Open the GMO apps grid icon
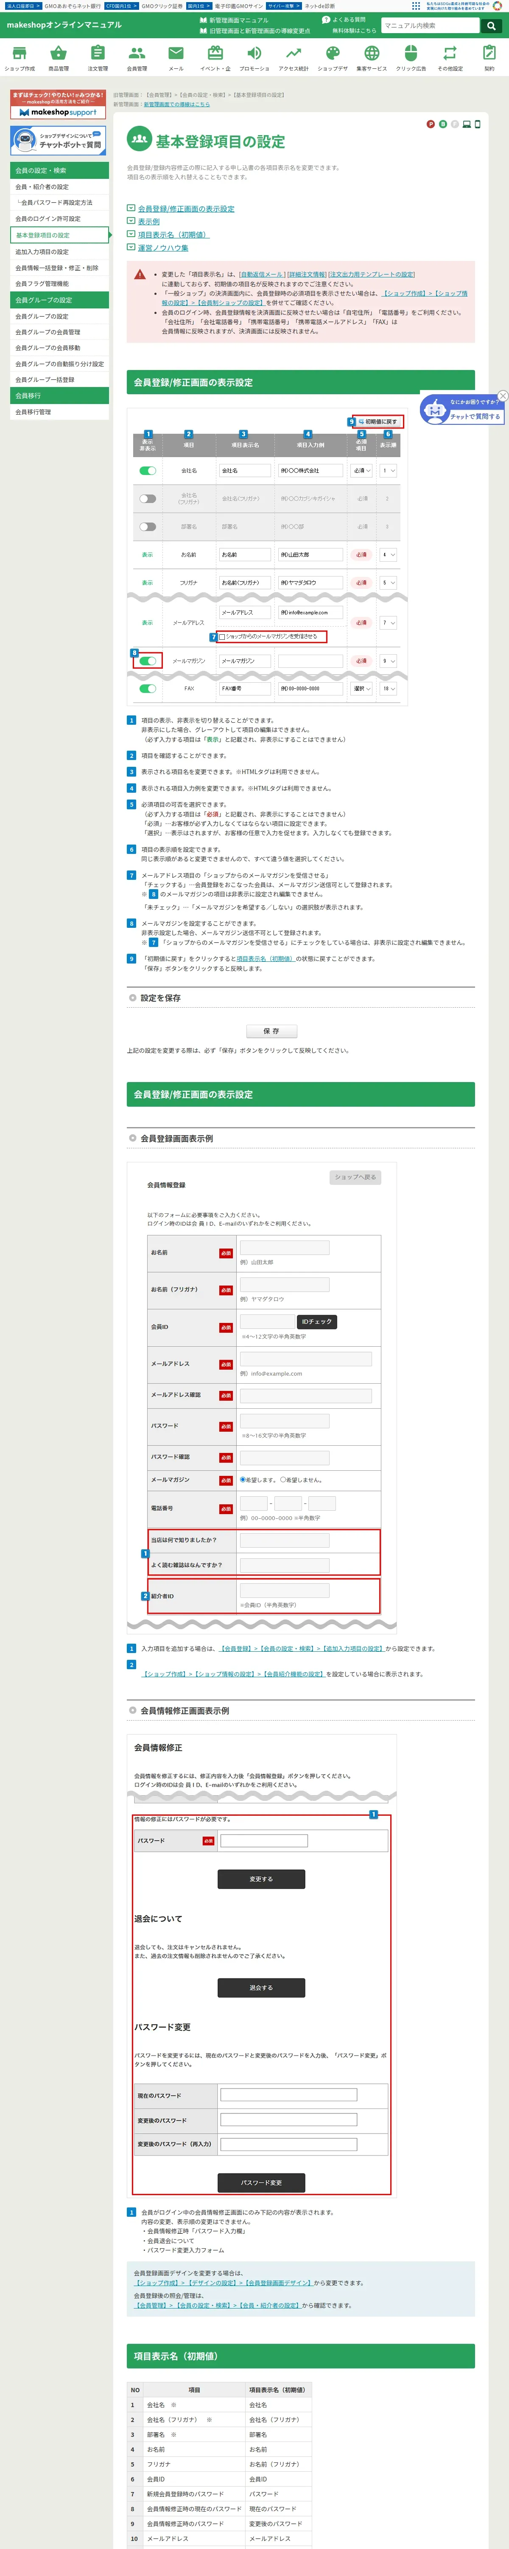 [x=416, y=5]
